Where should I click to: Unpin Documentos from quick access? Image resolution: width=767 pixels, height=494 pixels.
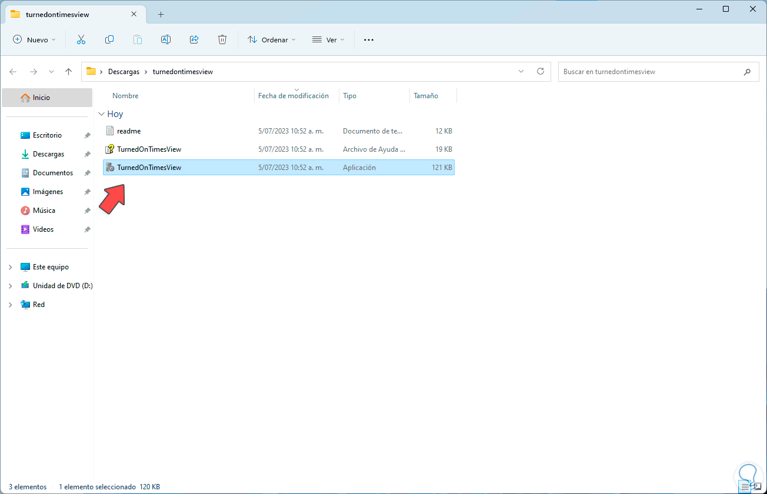[x=87, y=173]
